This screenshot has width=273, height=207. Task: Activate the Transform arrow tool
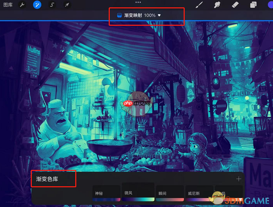[x=67, y=5]
